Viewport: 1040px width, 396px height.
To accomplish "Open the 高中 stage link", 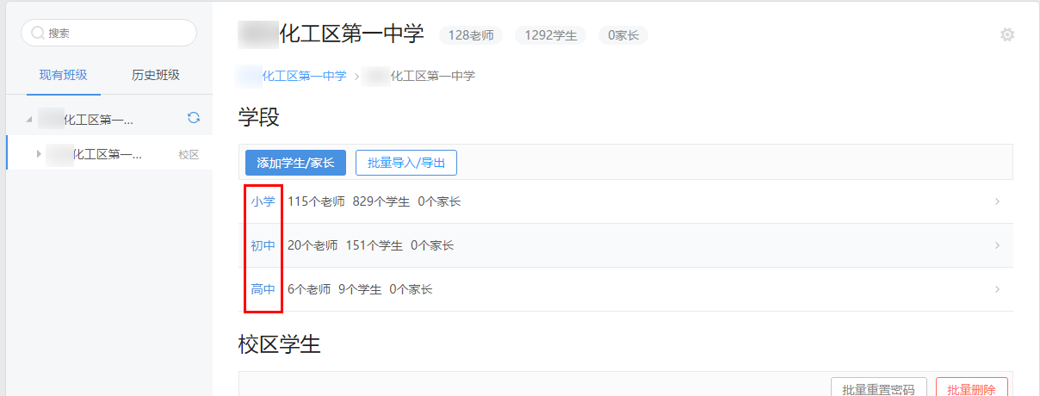I will (x=263, y=289).
